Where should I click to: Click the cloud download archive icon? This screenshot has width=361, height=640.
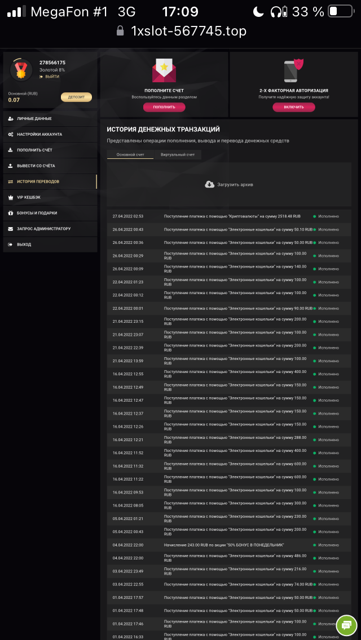pyautogui.click(x=209, y=184)
